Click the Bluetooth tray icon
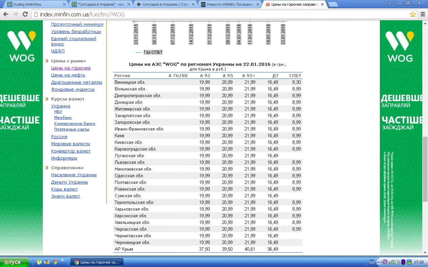 [403, 262]
